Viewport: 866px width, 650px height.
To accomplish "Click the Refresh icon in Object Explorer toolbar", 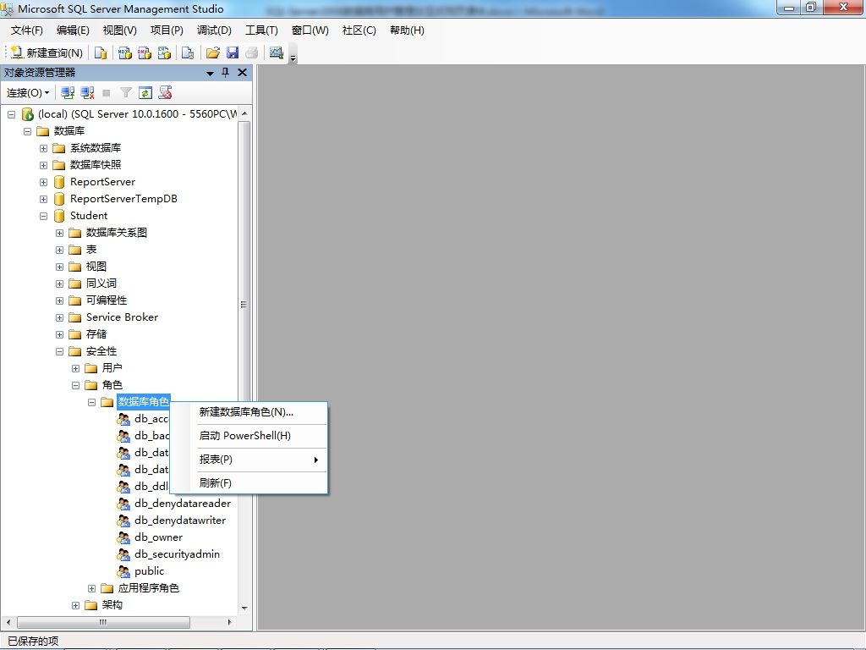I will [x=145, y=93].
